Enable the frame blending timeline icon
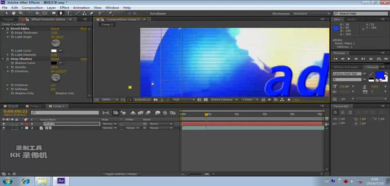The image size is (390, 186). pyautogui.click(x=141, y=113)
